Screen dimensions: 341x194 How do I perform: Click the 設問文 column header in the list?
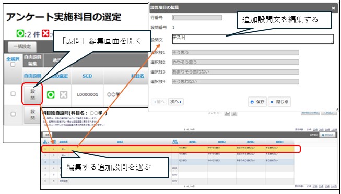coord(120,142)
